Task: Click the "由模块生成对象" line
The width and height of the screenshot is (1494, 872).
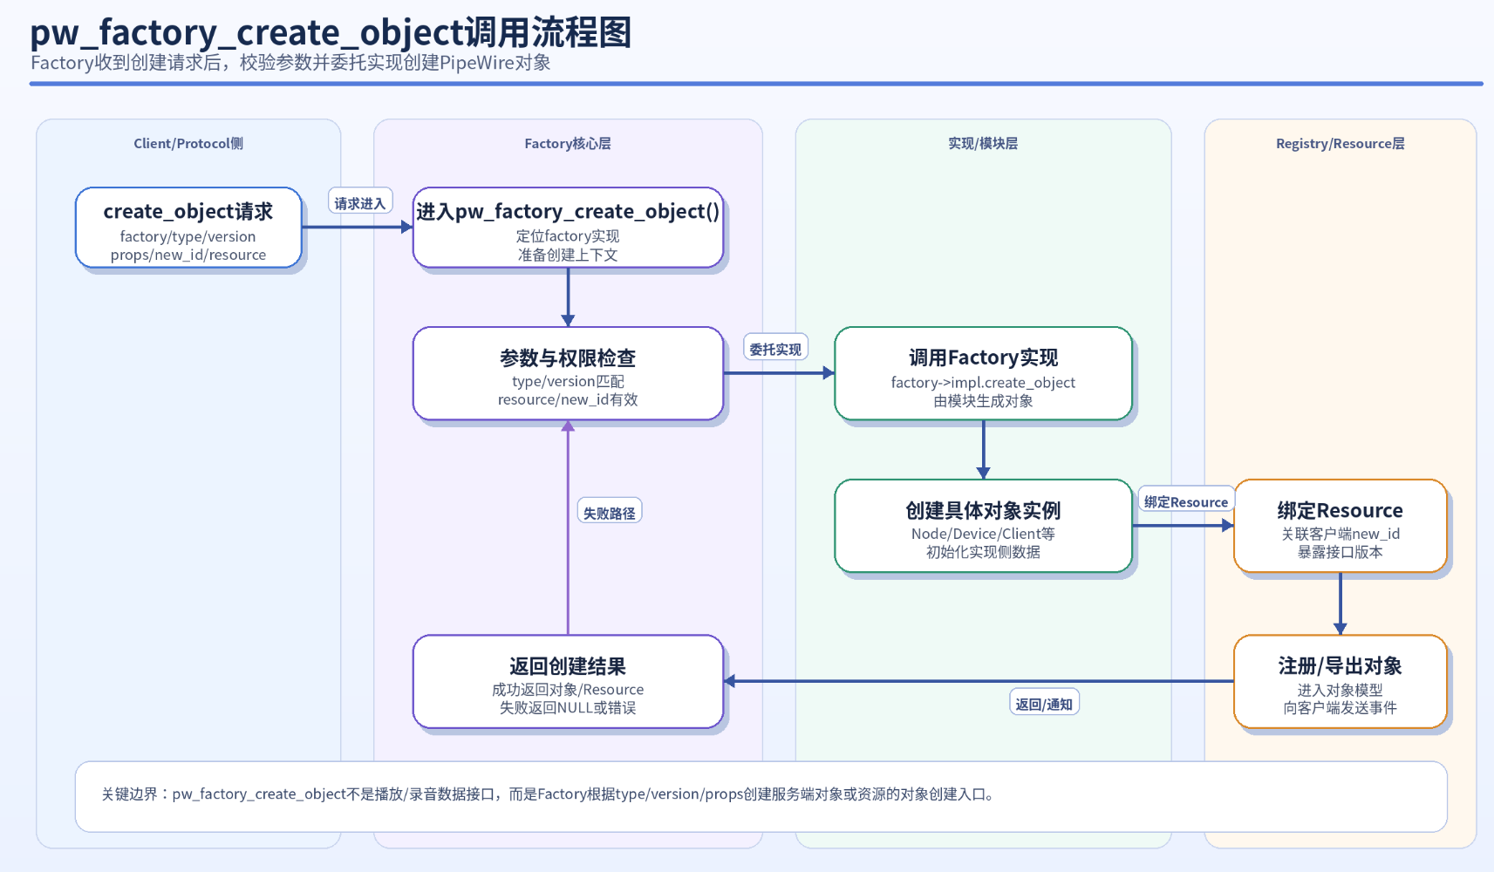Action: click(983, 401)
